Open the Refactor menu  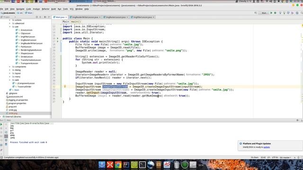pyautogui.click(x=45, y=9)
